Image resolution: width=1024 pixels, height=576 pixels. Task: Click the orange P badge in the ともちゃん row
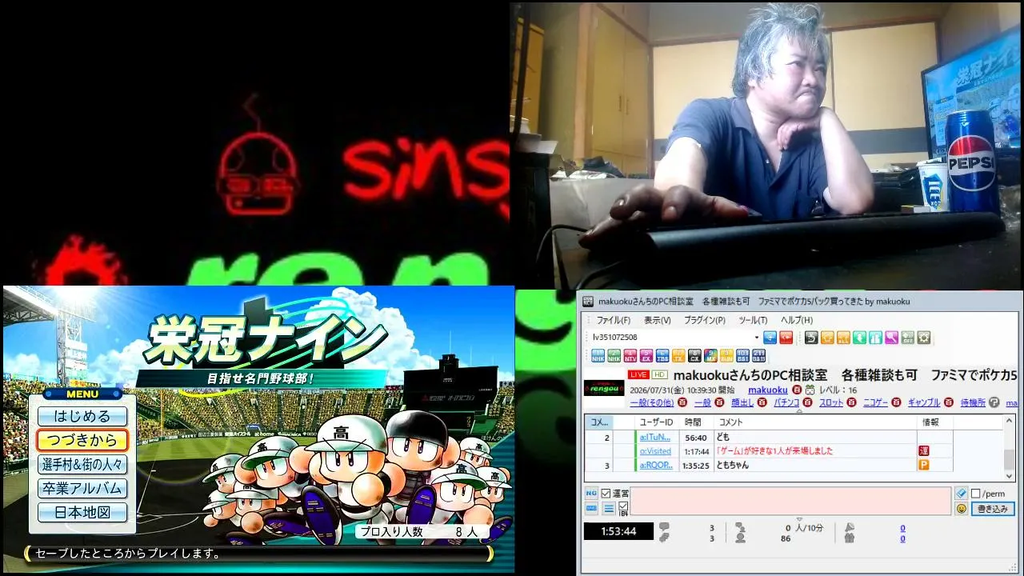click(923, 465)
